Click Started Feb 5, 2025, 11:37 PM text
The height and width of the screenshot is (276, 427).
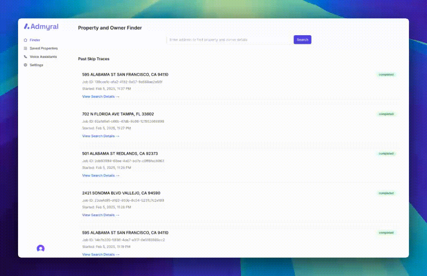tap(106, 89)
